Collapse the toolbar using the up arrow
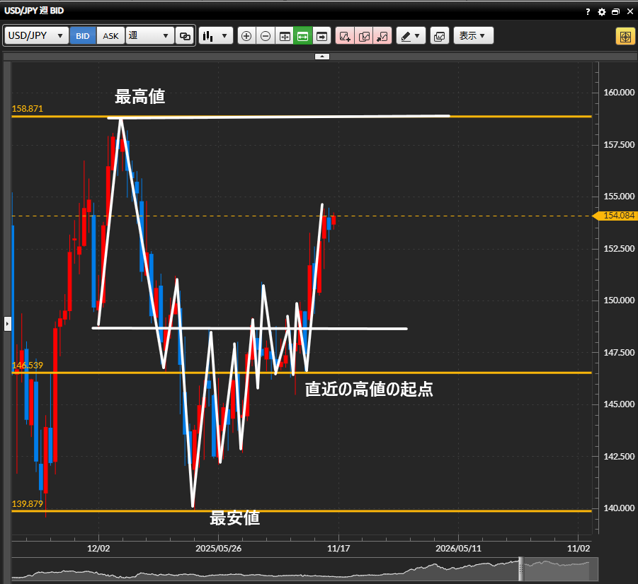This screenshot has width=638, height=584. click(321, 56)
